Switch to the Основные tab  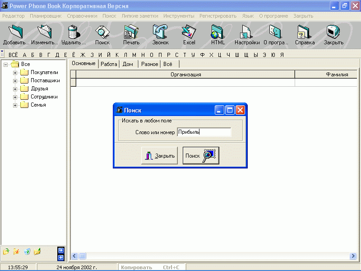pyautogui.click(x=83, y=63)
